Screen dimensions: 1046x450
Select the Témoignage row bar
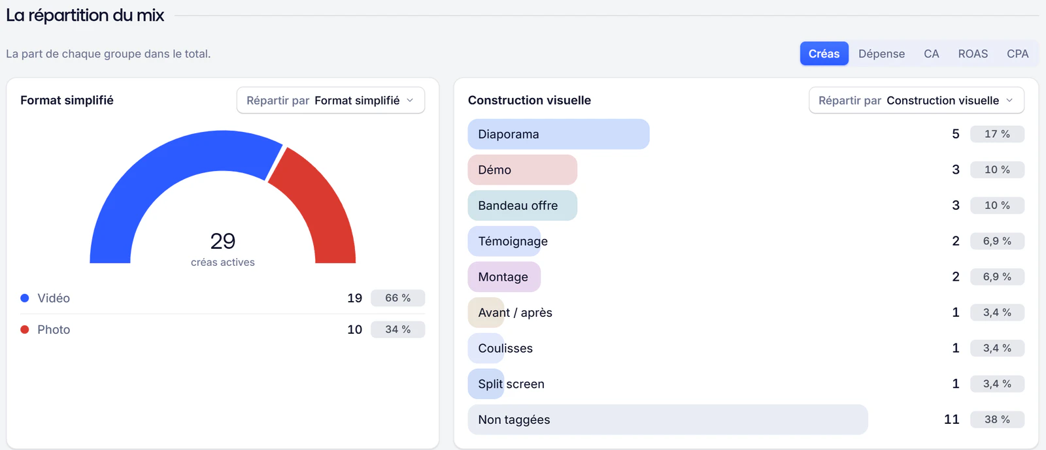pyautogui.click(x=504, y=241)
